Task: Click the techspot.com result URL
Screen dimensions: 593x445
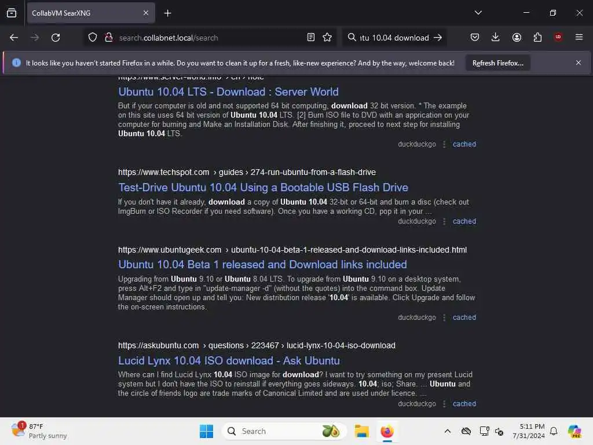Action: pos(247,172)
